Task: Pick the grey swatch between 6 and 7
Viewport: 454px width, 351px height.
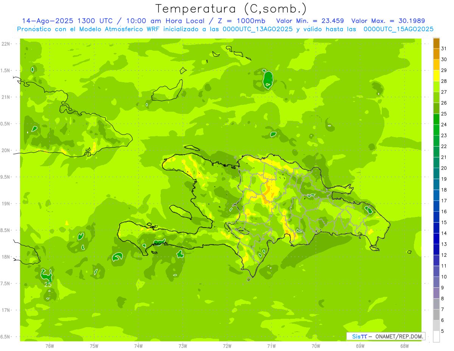Action: 436,315
